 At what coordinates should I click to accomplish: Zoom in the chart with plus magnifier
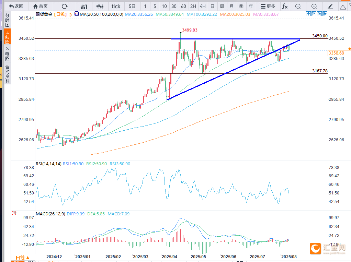pyautogui.click(x=314, y=6)
